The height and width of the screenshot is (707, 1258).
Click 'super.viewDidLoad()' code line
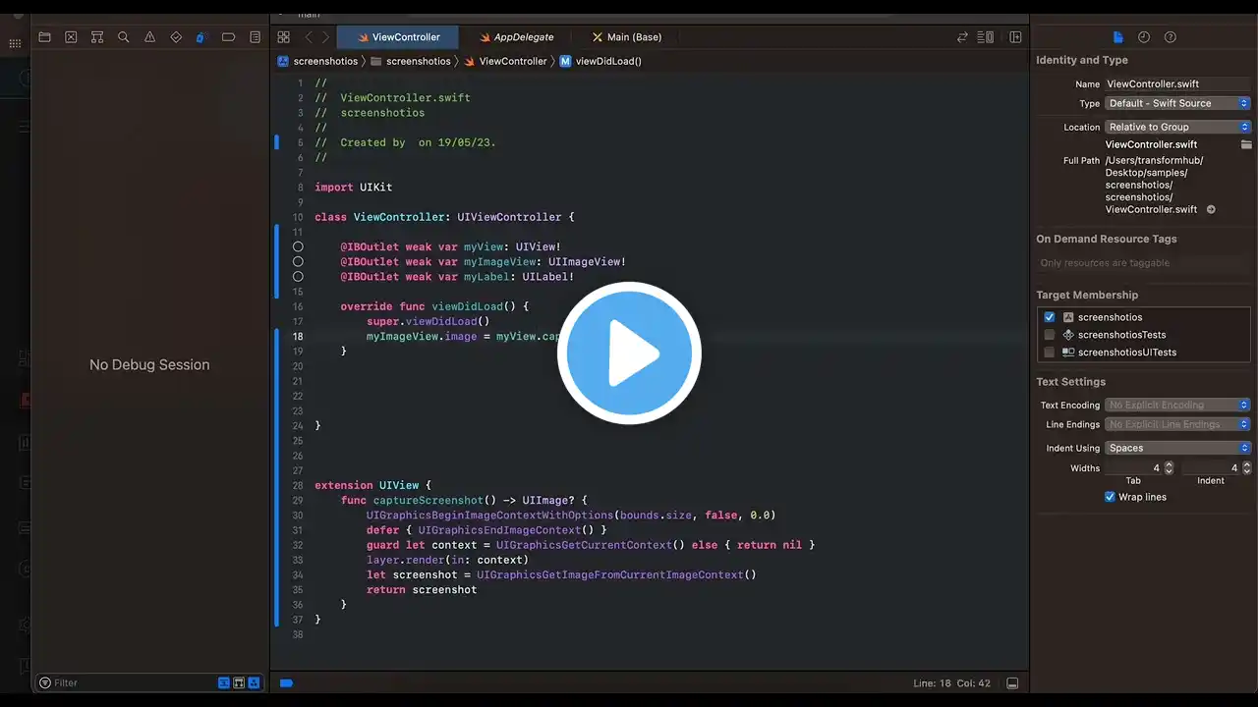(428, 321)
